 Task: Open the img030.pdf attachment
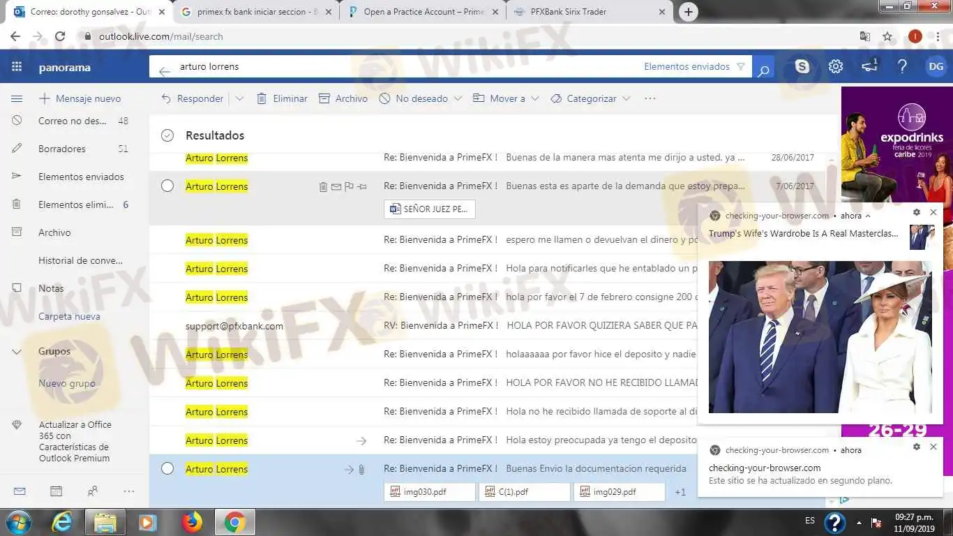[428, 492]
